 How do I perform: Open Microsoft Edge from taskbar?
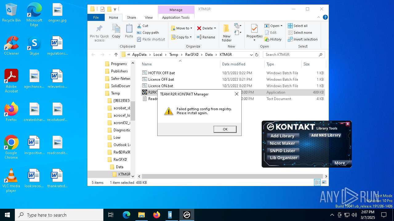pyautogui.click(x=127, y=215)
